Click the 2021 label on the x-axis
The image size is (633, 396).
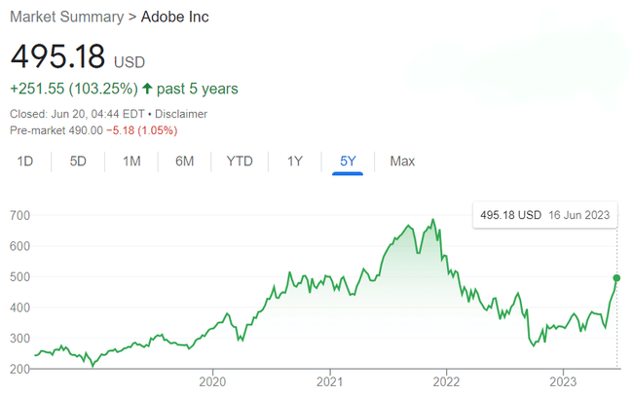330,381
